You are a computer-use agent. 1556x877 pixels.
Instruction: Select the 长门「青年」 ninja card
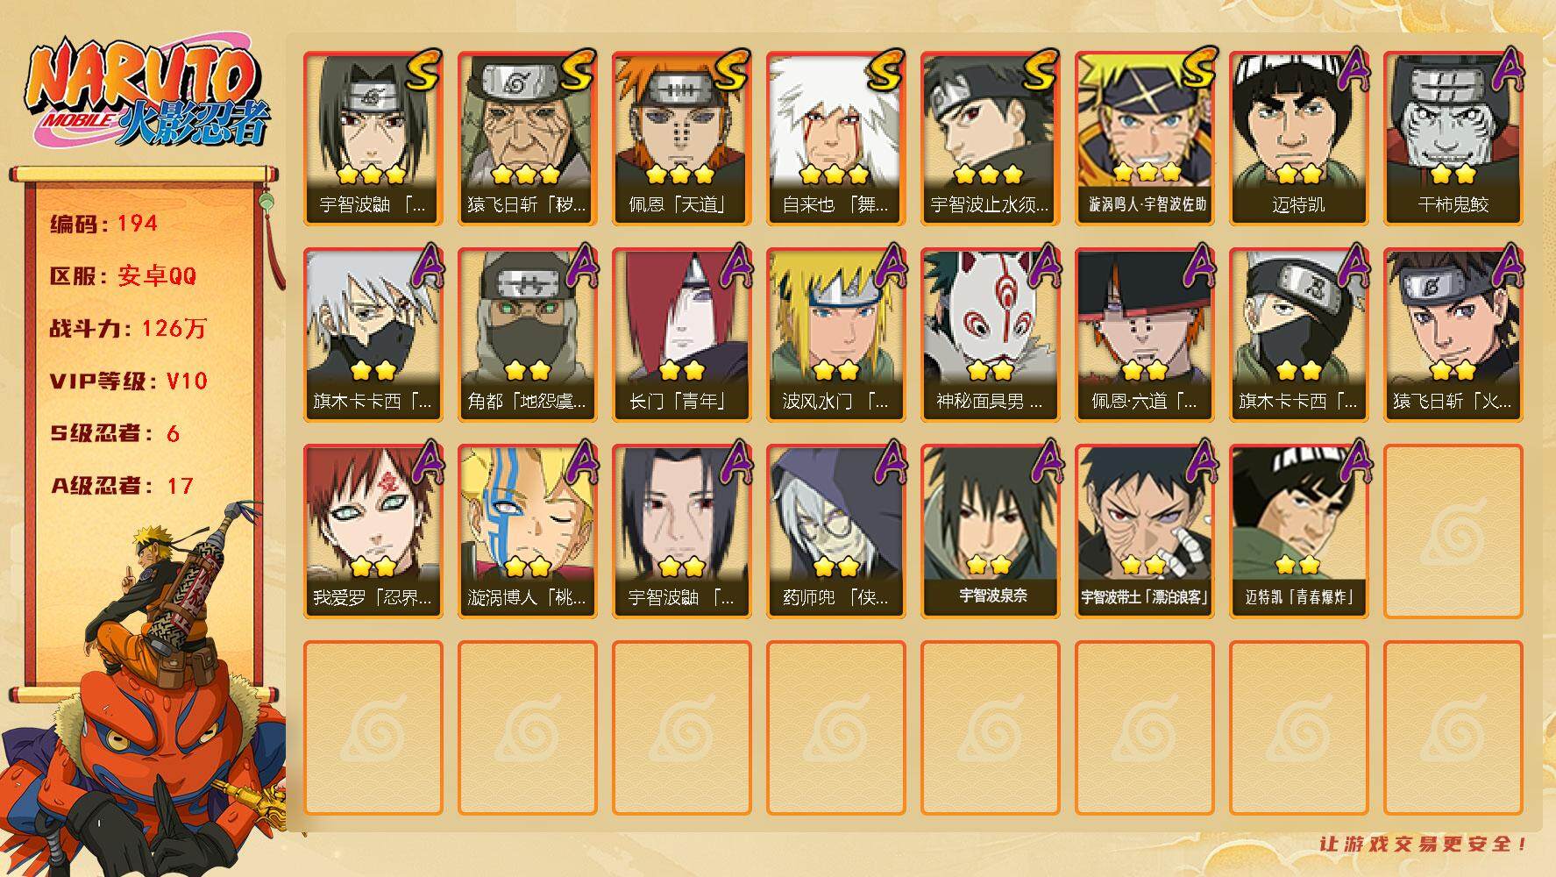[681, 334]
